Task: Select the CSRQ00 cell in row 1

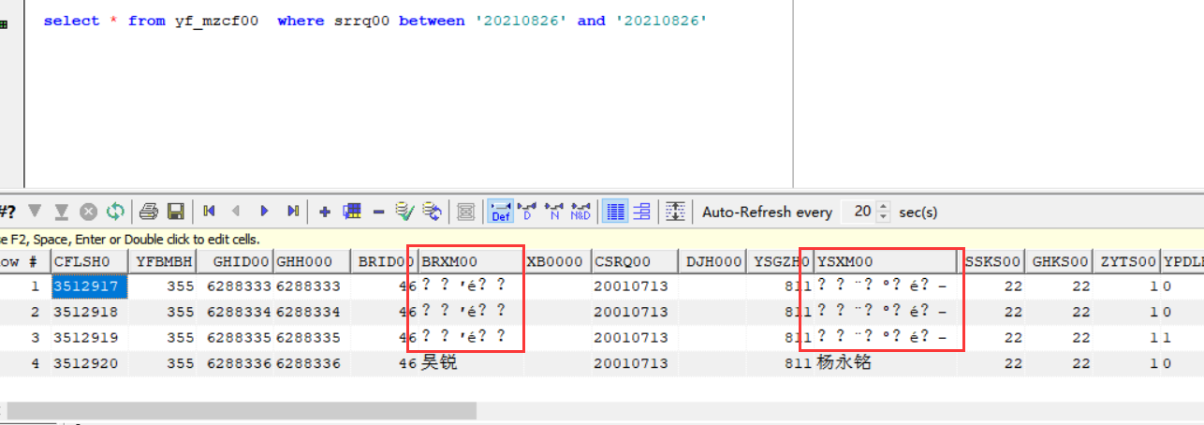Action: 633,286
